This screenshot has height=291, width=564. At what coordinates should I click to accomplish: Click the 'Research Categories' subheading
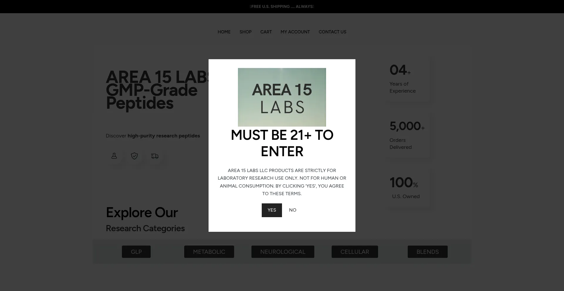click(145, 228)
